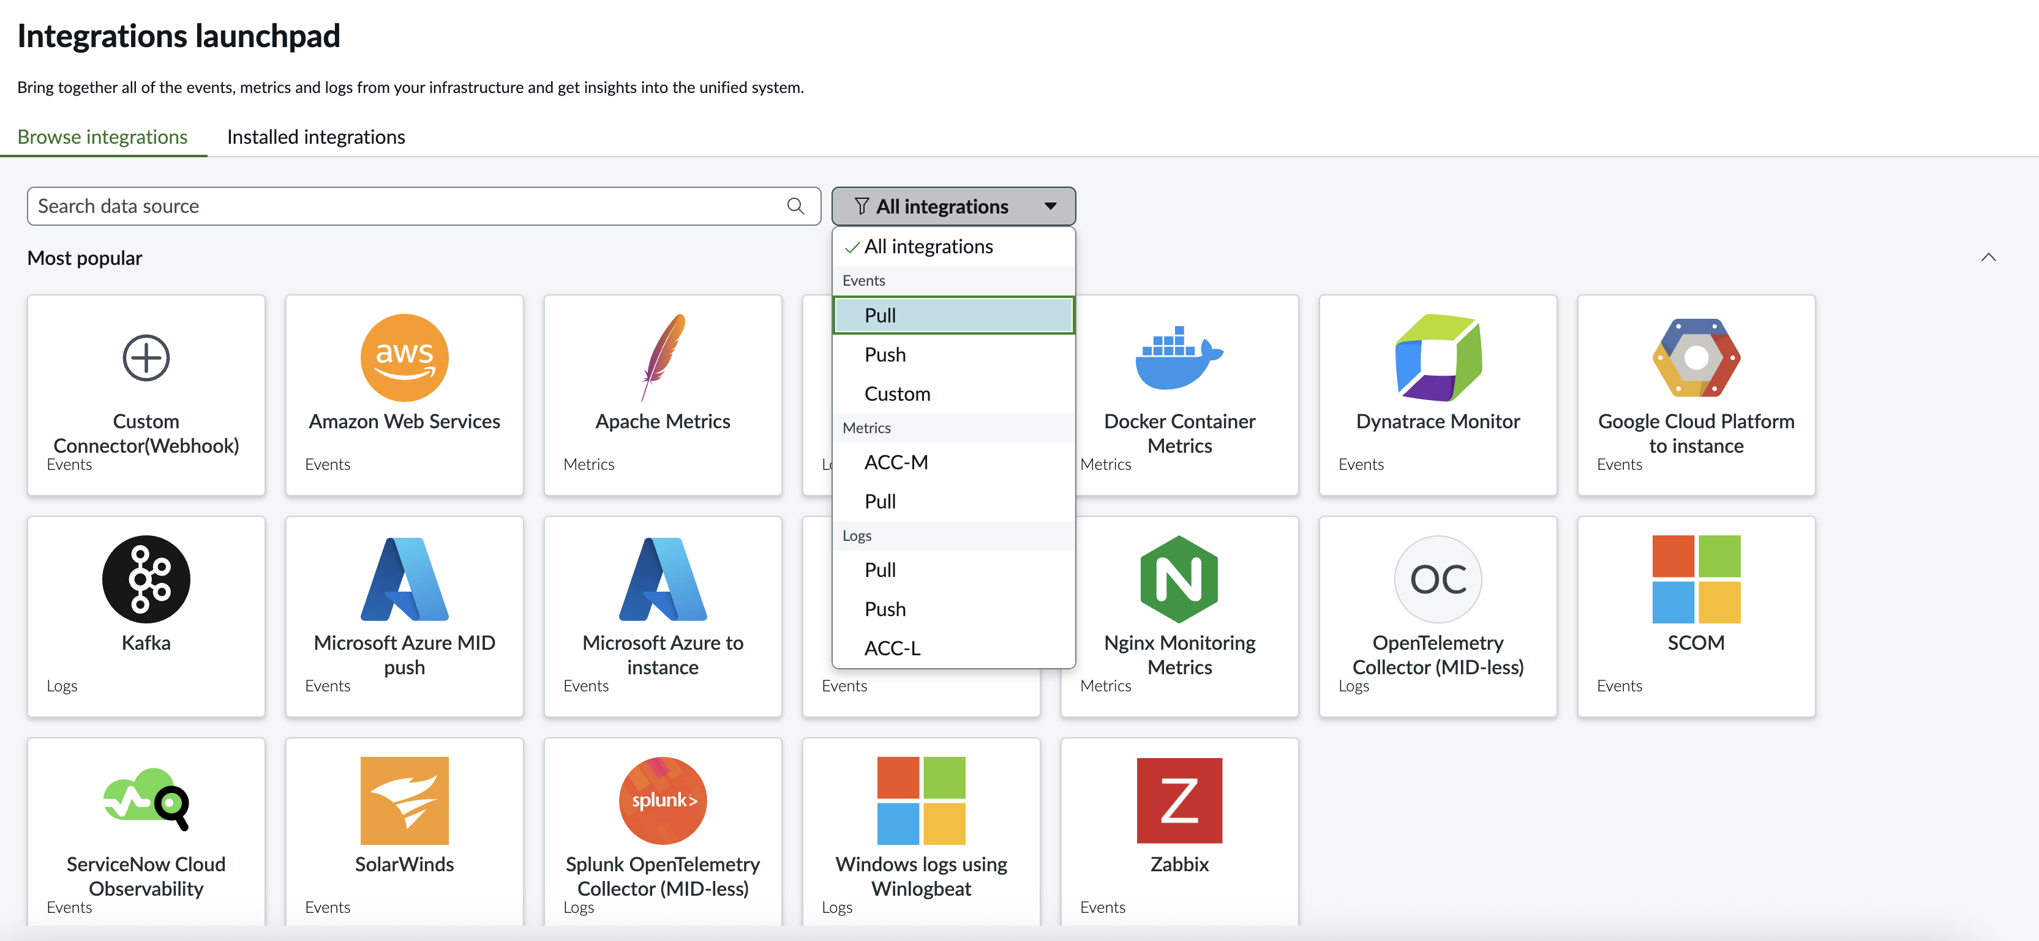Viewport: 2039px width, 941px height.
Task: Click the Windows logs using Winlogbeat logo
Action: 922,800
